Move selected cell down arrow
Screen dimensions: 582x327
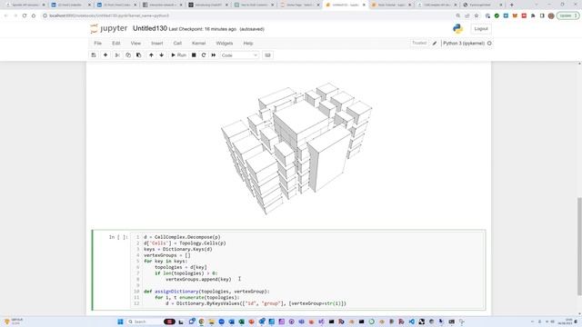162,55
